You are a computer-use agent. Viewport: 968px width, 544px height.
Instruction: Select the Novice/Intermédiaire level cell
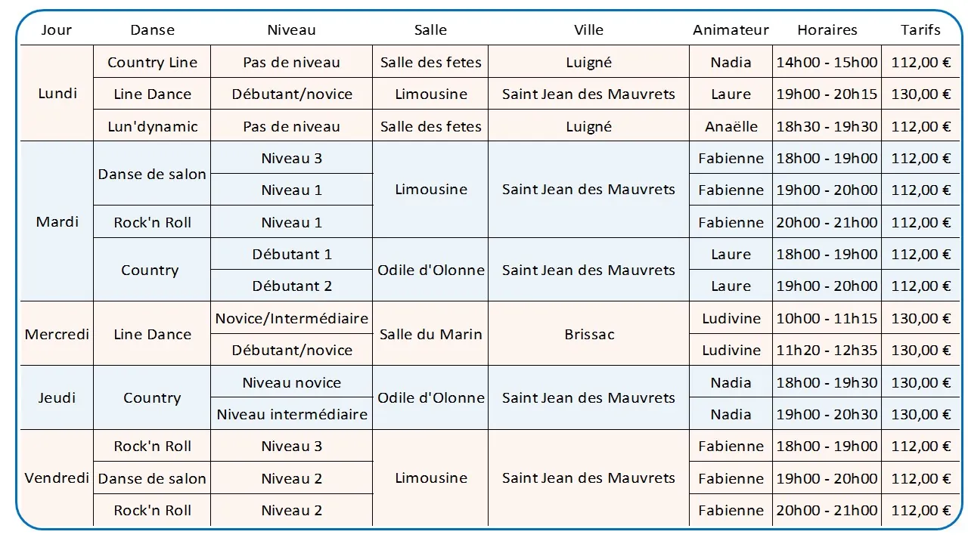(x=292, y=318)
